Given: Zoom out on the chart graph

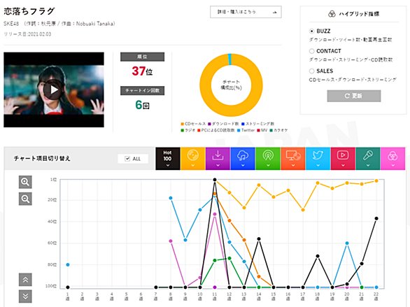Looking at the screenshot, I should coord(25,199).
